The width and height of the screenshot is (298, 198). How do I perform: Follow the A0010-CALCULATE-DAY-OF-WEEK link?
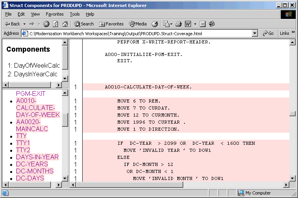point(38,108)
